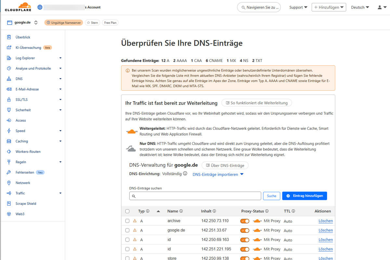Toggle proxy switch for archive record
The height and width of the screenshot is (260, 390).
pyautogui.click(x=245, y=221)
